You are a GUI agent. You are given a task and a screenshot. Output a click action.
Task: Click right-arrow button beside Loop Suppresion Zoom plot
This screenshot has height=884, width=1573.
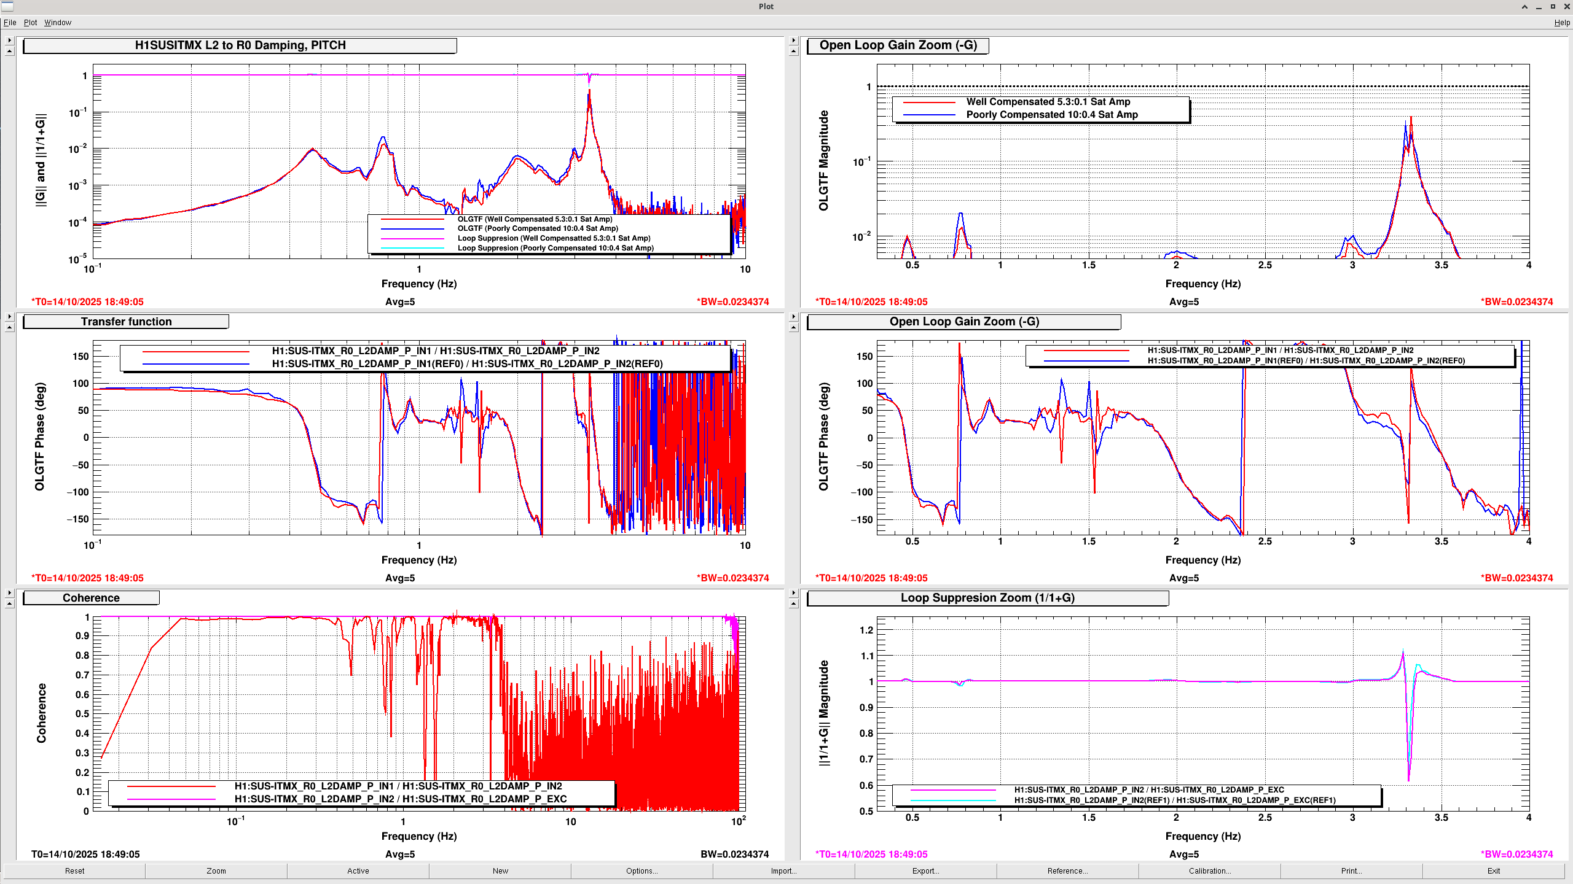tap(793, 593)
